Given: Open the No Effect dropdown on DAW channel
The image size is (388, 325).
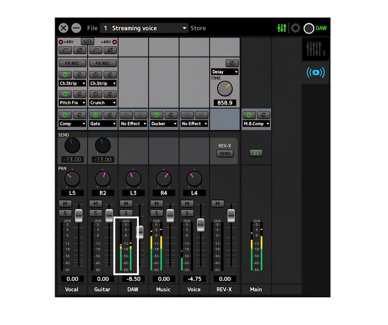Looking at the screenshot, I should [x=134, y=124].
